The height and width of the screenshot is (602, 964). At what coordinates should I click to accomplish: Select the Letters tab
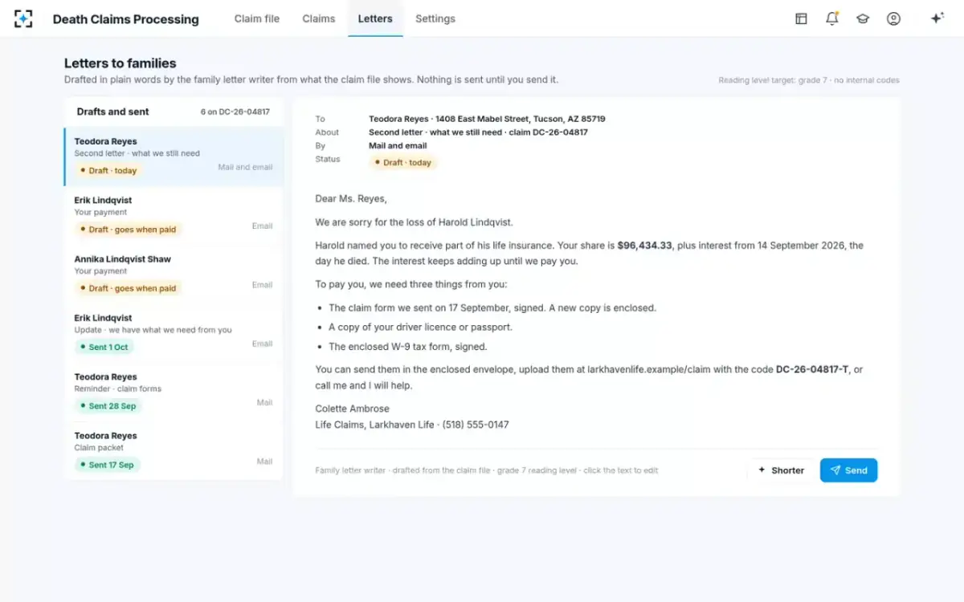[x=375, y=18]
